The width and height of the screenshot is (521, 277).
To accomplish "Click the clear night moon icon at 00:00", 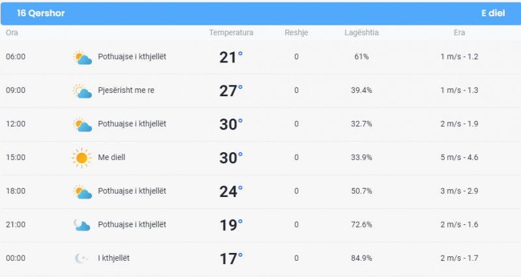I will click(x=81, y=258).
